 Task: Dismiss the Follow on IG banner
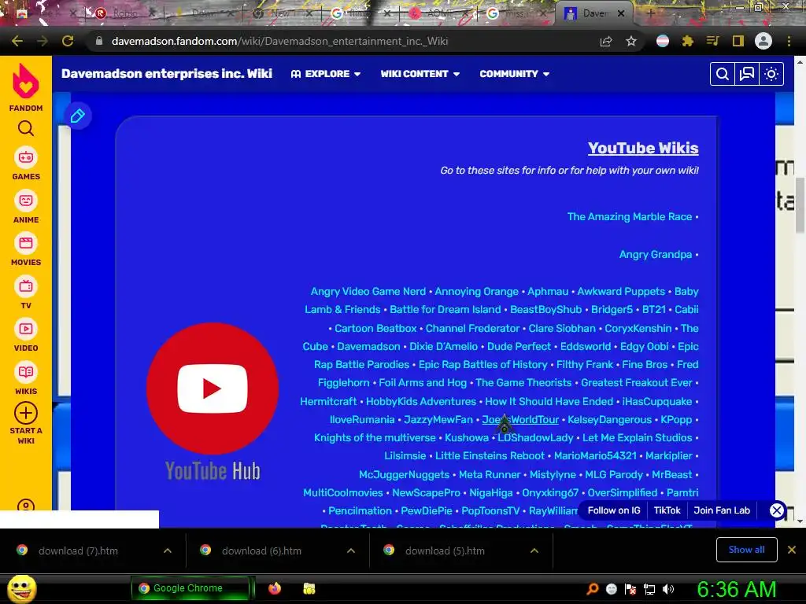(x=776, y=510)
